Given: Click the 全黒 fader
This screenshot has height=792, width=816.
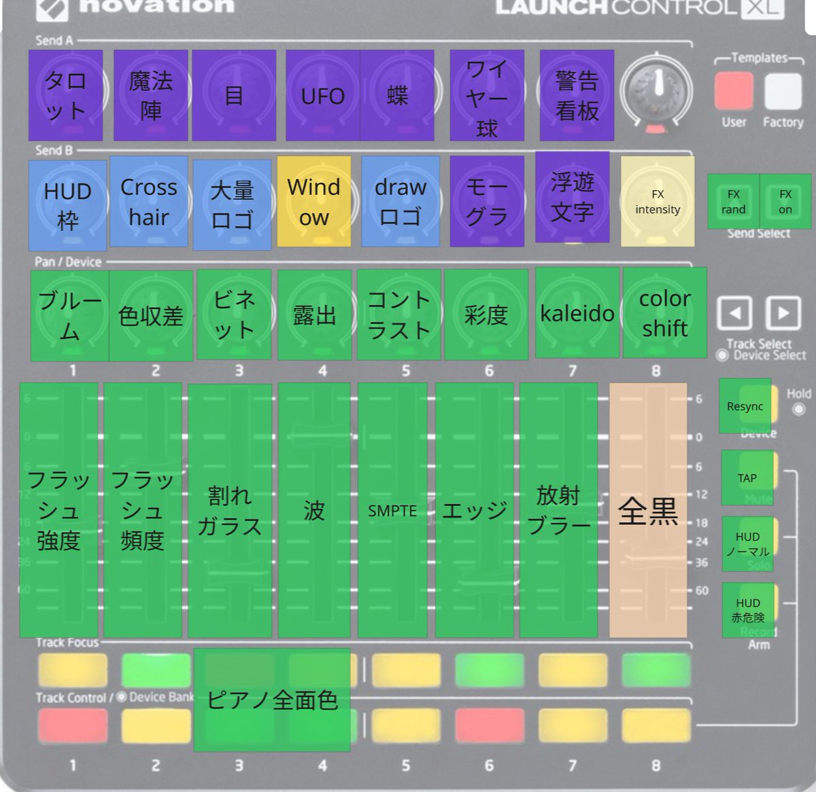Looking at the screenshot, I should point(648,510).
